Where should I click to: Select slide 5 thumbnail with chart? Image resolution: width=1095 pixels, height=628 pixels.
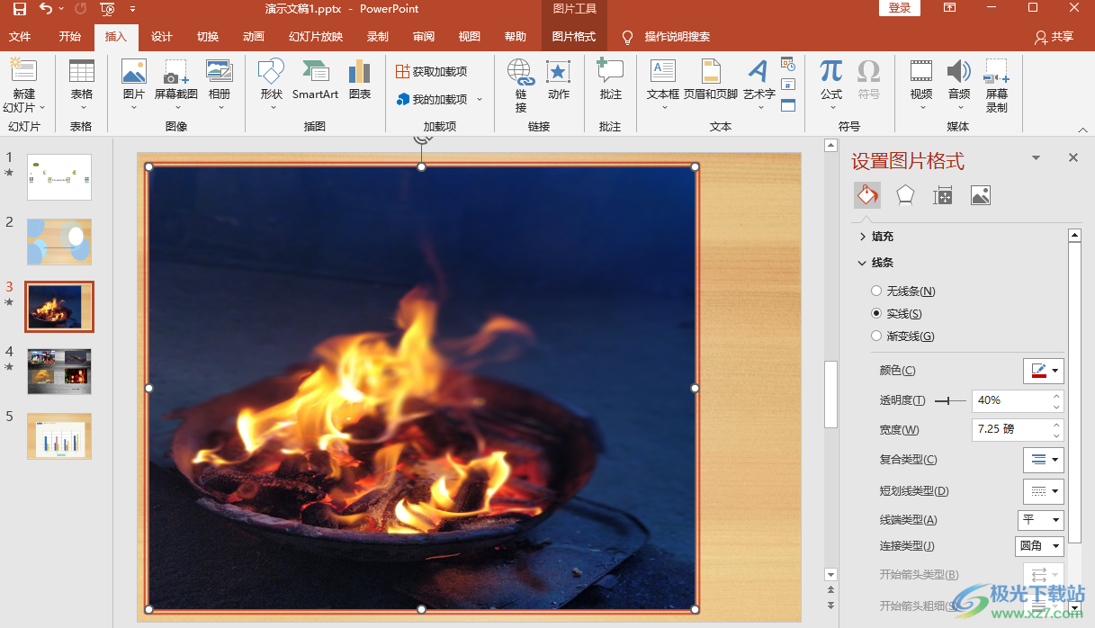pyautogui.click(x=59, y=436)
